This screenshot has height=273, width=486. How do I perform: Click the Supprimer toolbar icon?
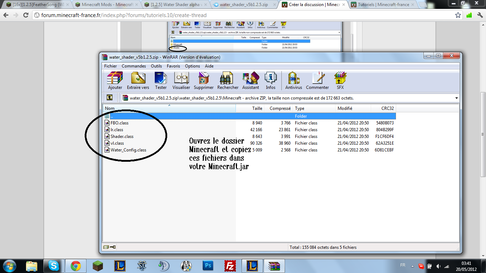tap(204, 81)
